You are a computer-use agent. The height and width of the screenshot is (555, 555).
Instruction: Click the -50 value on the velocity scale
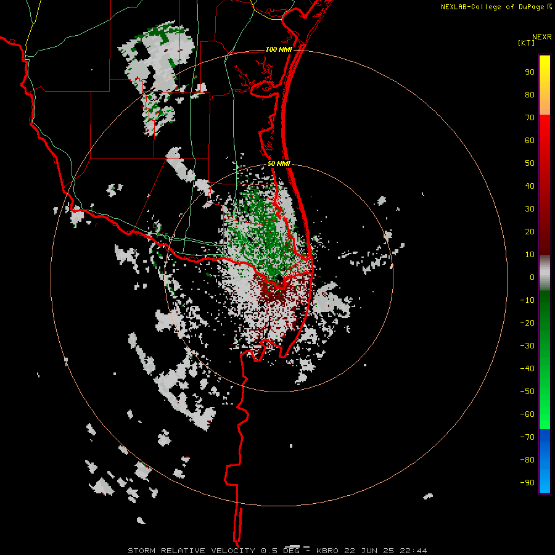(x=527, y=392)
